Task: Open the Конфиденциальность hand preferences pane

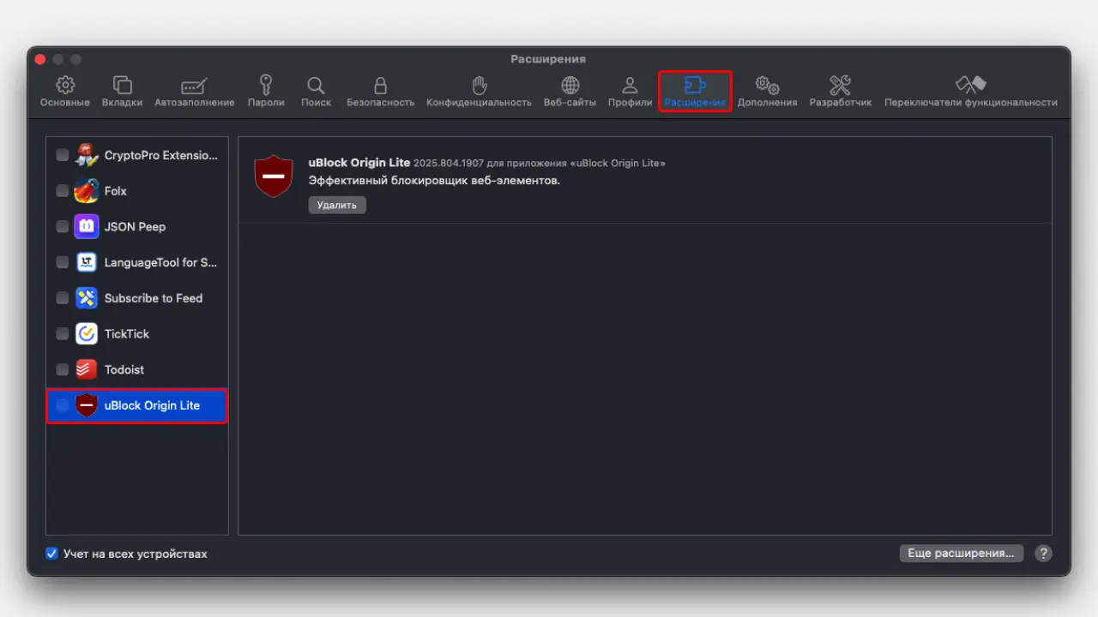Action: click(x=480, y=92)
